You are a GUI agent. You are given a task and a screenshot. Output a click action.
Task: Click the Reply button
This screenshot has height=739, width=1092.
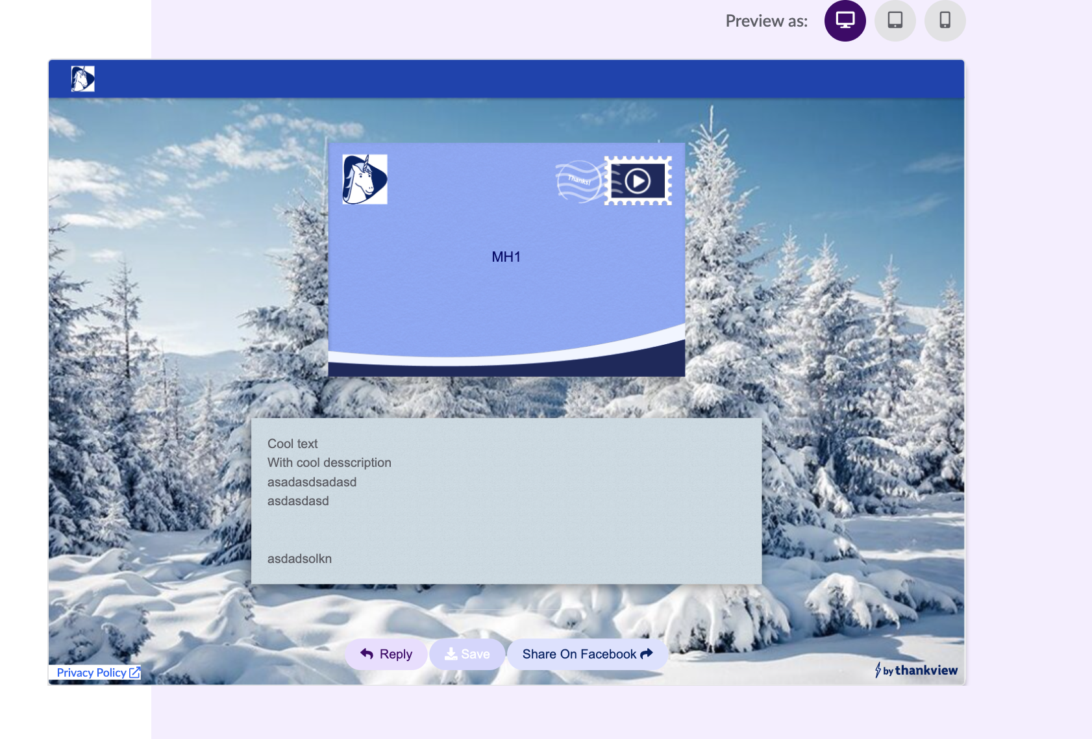click(386, 654)
